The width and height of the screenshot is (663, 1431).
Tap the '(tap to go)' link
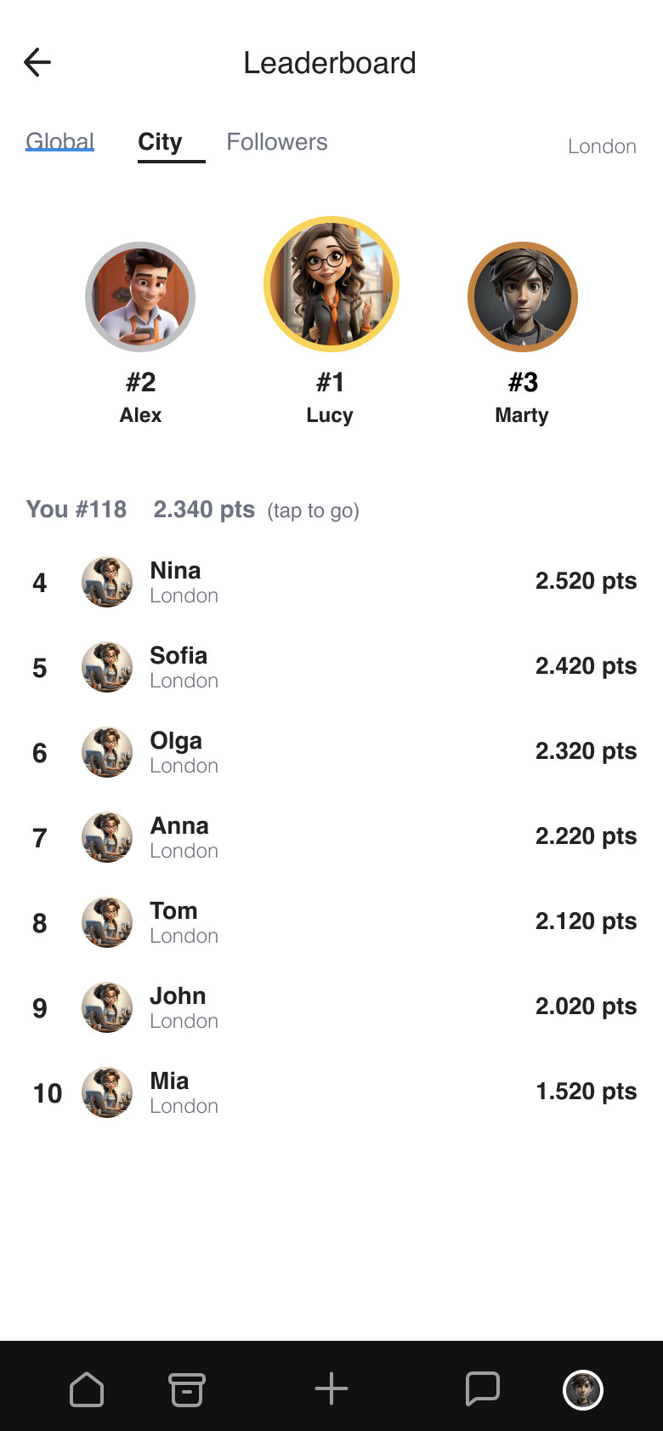pos(314,510)
